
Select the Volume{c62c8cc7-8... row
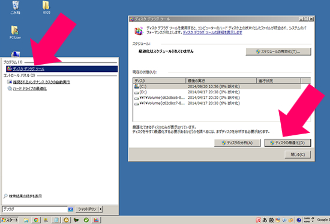[x=217, y=103]
